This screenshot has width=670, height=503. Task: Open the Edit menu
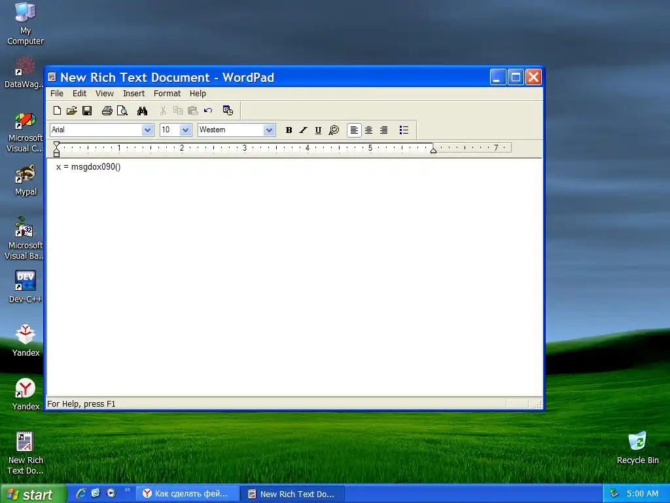[79, 94]
